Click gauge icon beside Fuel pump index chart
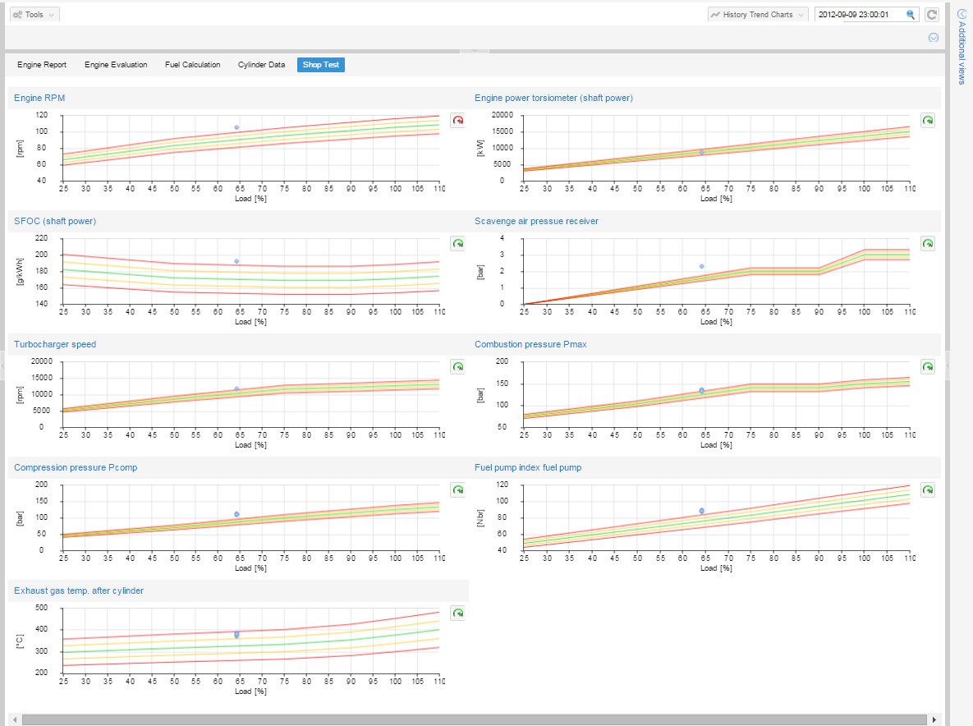Screen dimensions: 973x726 [x=928, y=490]
